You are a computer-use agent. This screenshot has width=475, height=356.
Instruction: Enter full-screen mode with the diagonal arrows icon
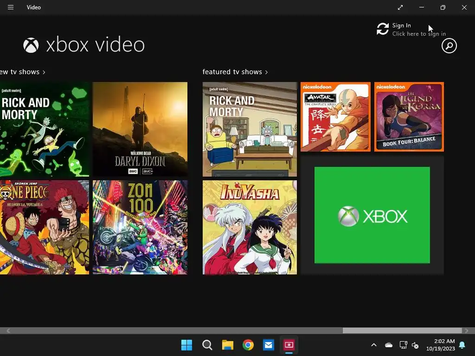pos(400,7)
